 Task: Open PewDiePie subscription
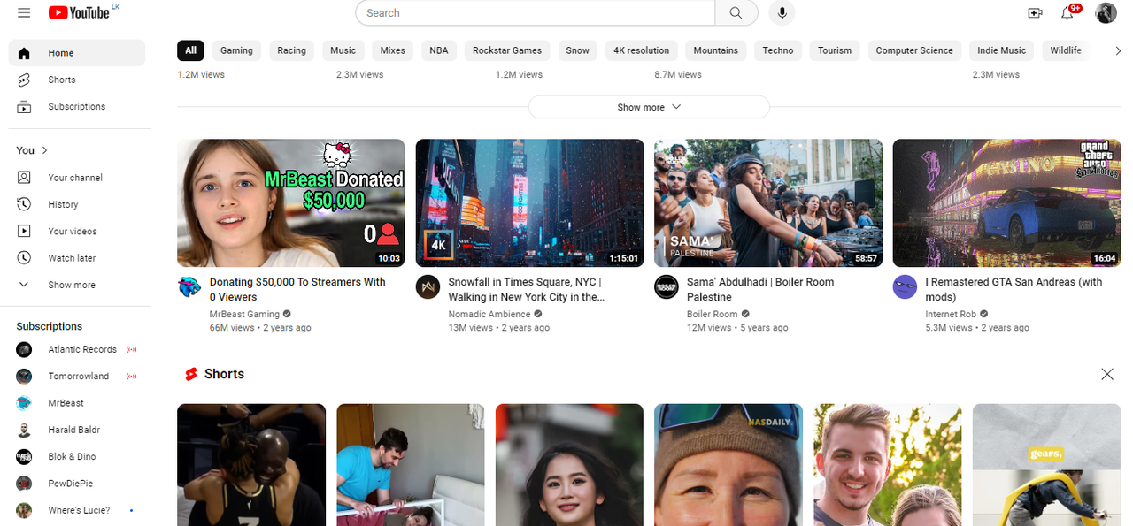[77, 484]
